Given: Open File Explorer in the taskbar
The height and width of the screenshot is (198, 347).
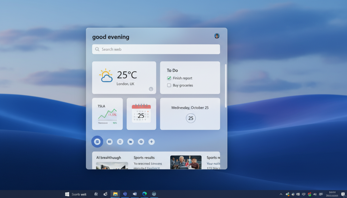Looking at the screenshot, I should pos(115,194).
